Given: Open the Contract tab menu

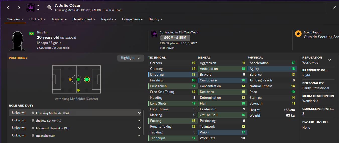Looking at the screenshot, I should 37,19.
